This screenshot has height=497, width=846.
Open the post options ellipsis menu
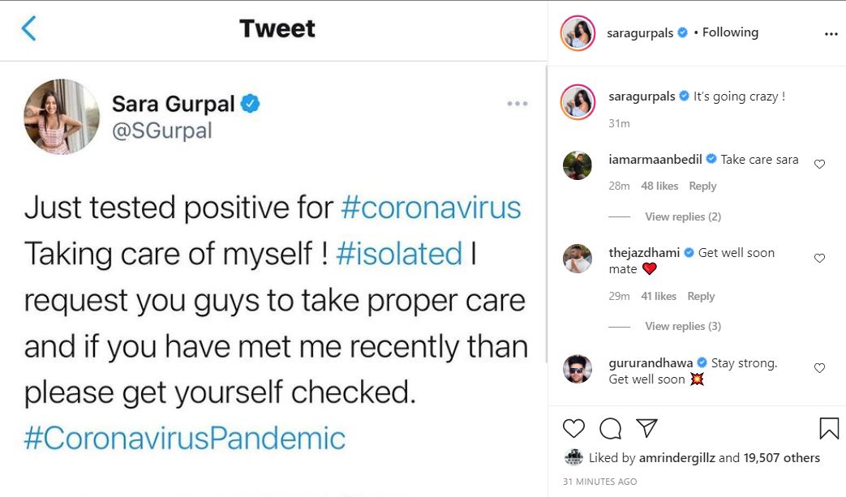831,32
